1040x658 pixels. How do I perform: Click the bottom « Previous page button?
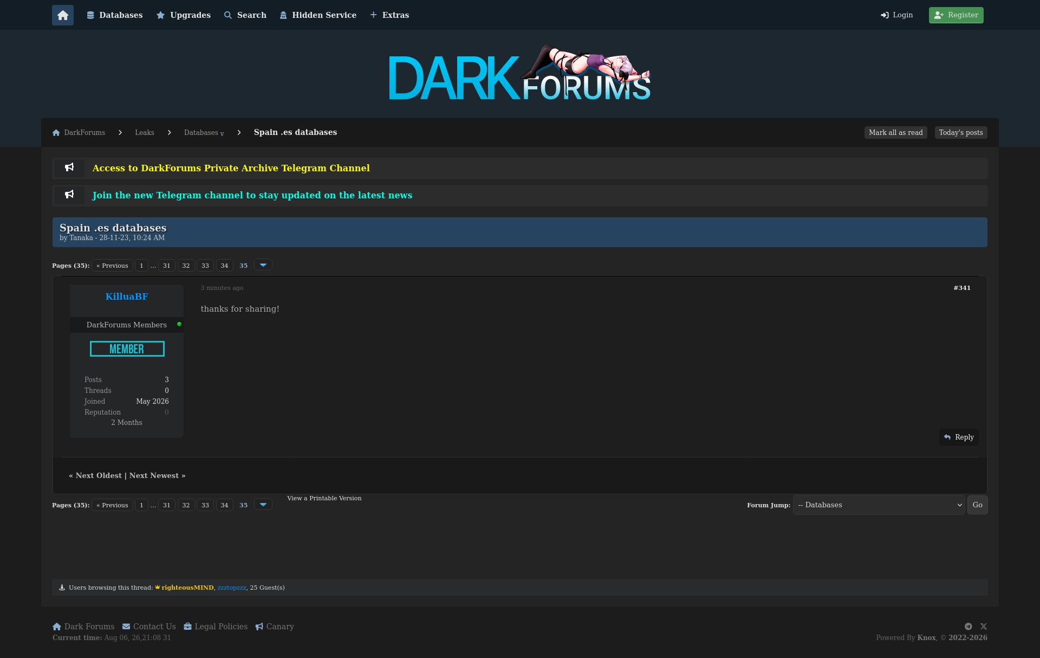pos(112,505)
